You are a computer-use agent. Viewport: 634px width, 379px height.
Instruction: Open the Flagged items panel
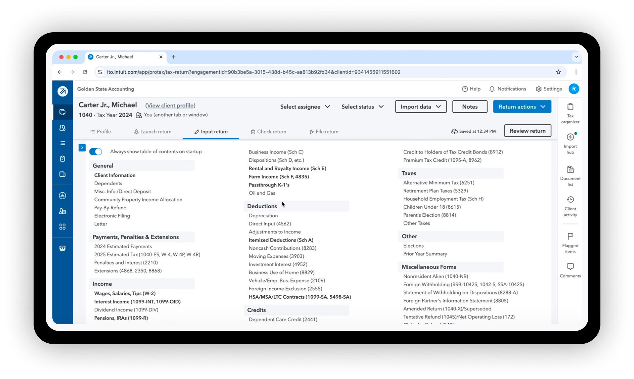[x=570, y=243]
